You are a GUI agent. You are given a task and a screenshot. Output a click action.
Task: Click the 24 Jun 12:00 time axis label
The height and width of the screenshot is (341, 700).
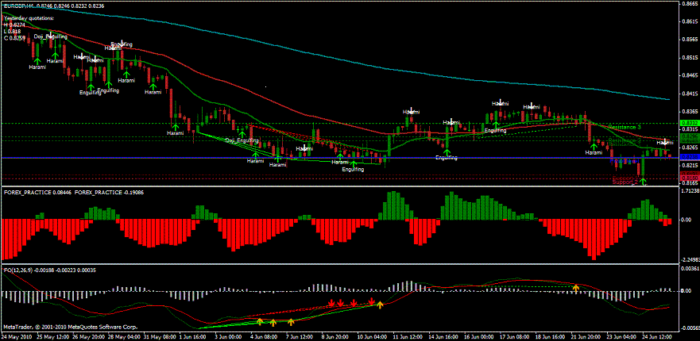[656, 335]
